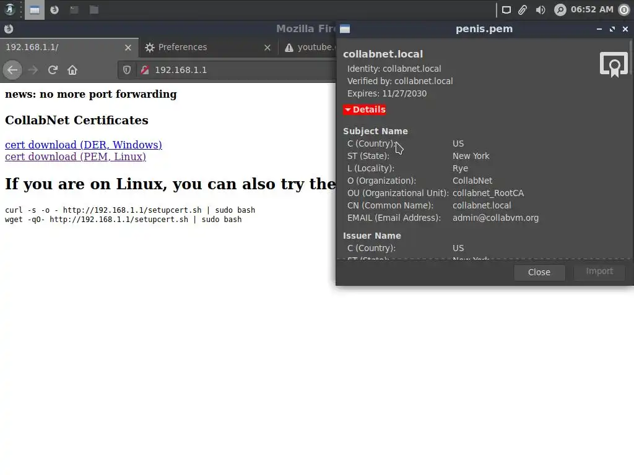Click the Verified by: collabnet.local line
The height and width of the screenshot is (475, 634).
pyautogui.click(x=400, y=81)
